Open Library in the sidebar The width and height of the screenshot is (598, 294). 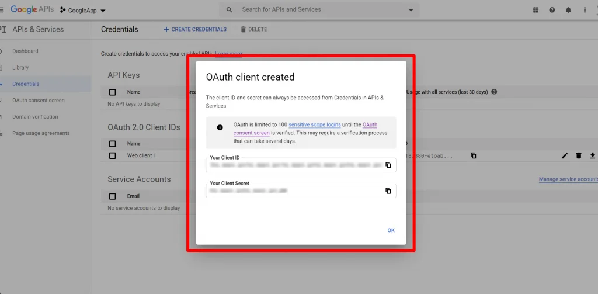(x=20, y=68)
